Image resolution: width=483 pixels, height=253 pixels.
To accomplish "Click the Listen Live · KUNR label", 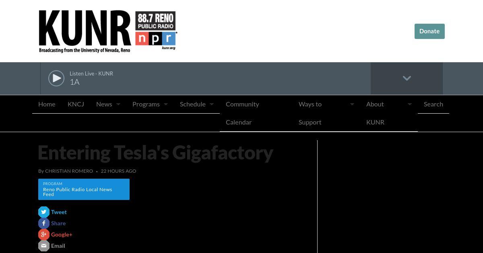I will pos(91,73).
